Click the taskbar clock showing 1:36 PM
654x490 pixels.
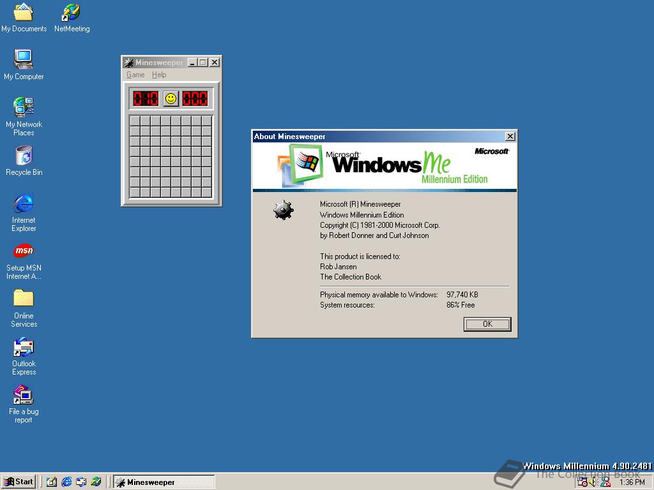(x=632, y=482)
